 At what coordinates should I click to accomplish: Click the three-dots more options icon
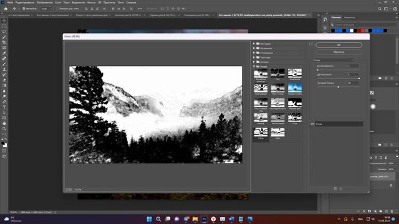140,9
